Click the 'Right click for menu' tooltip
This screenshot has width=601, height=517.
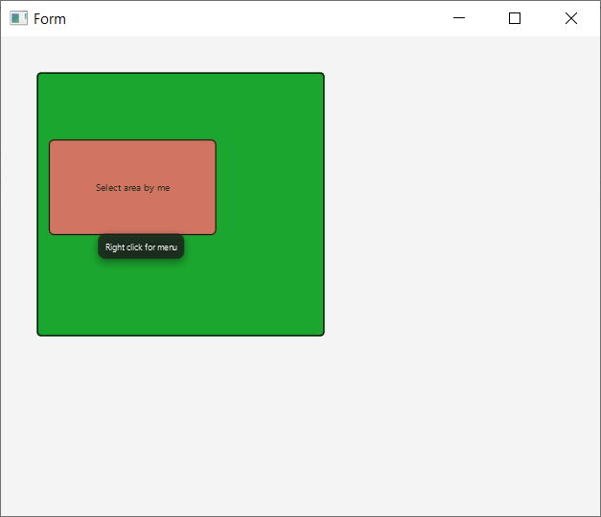click(x=141, y=247)
